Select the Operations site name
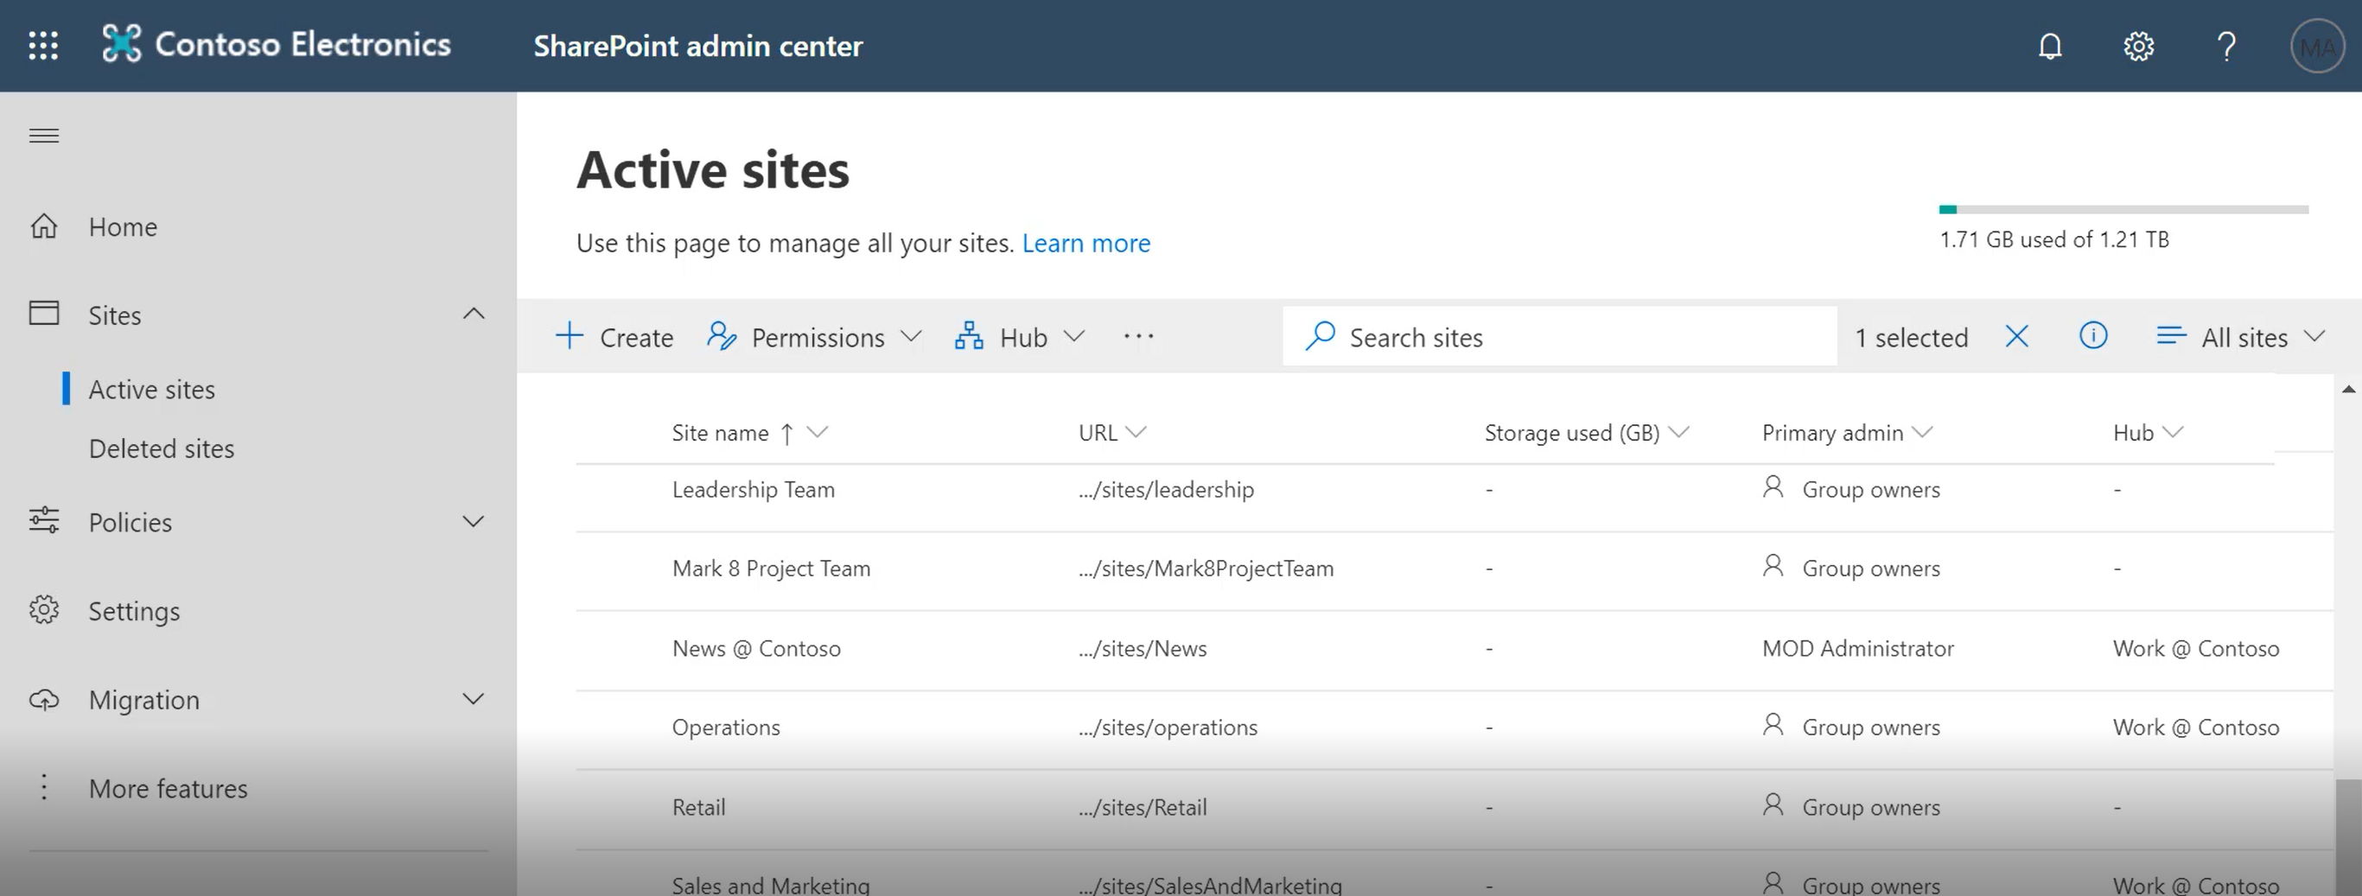2362x896 pixels. [725, 728]
